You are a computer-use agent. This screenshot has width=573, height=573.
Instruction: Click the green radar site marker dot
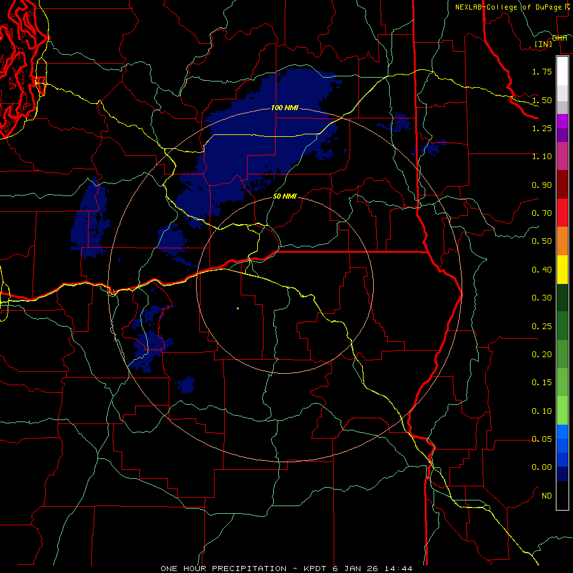coord(237,309)
